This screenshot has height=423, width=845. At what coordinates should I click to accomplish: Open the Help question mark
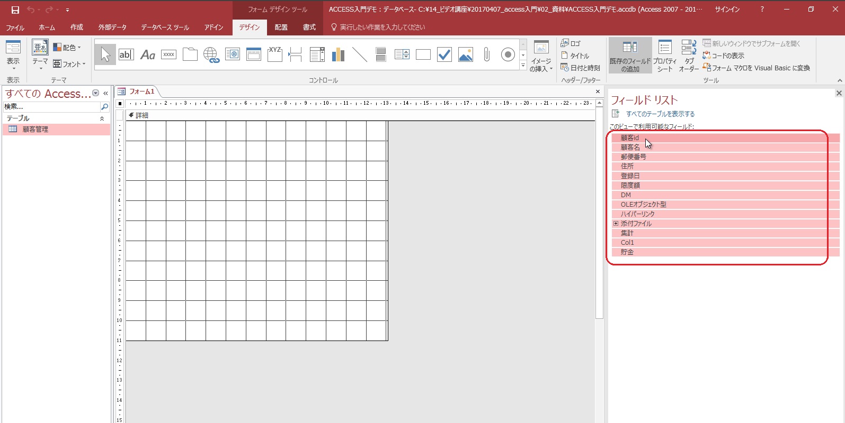[762, 9]
